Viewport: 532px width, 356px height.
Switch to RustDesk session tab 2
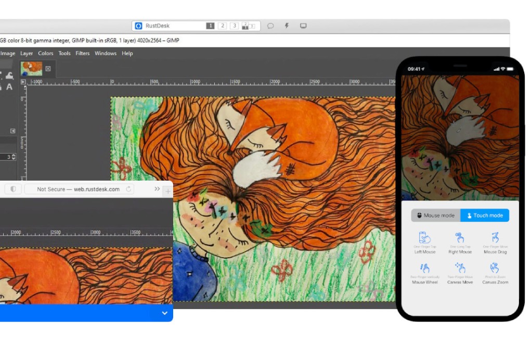coord(222,26)
